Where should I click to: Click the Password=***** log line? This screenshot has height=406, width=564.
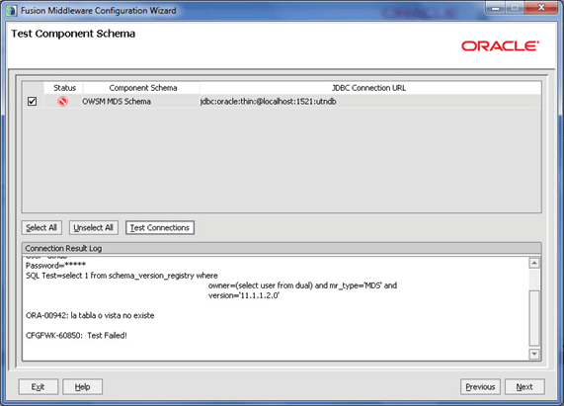[x=55, y=266]
